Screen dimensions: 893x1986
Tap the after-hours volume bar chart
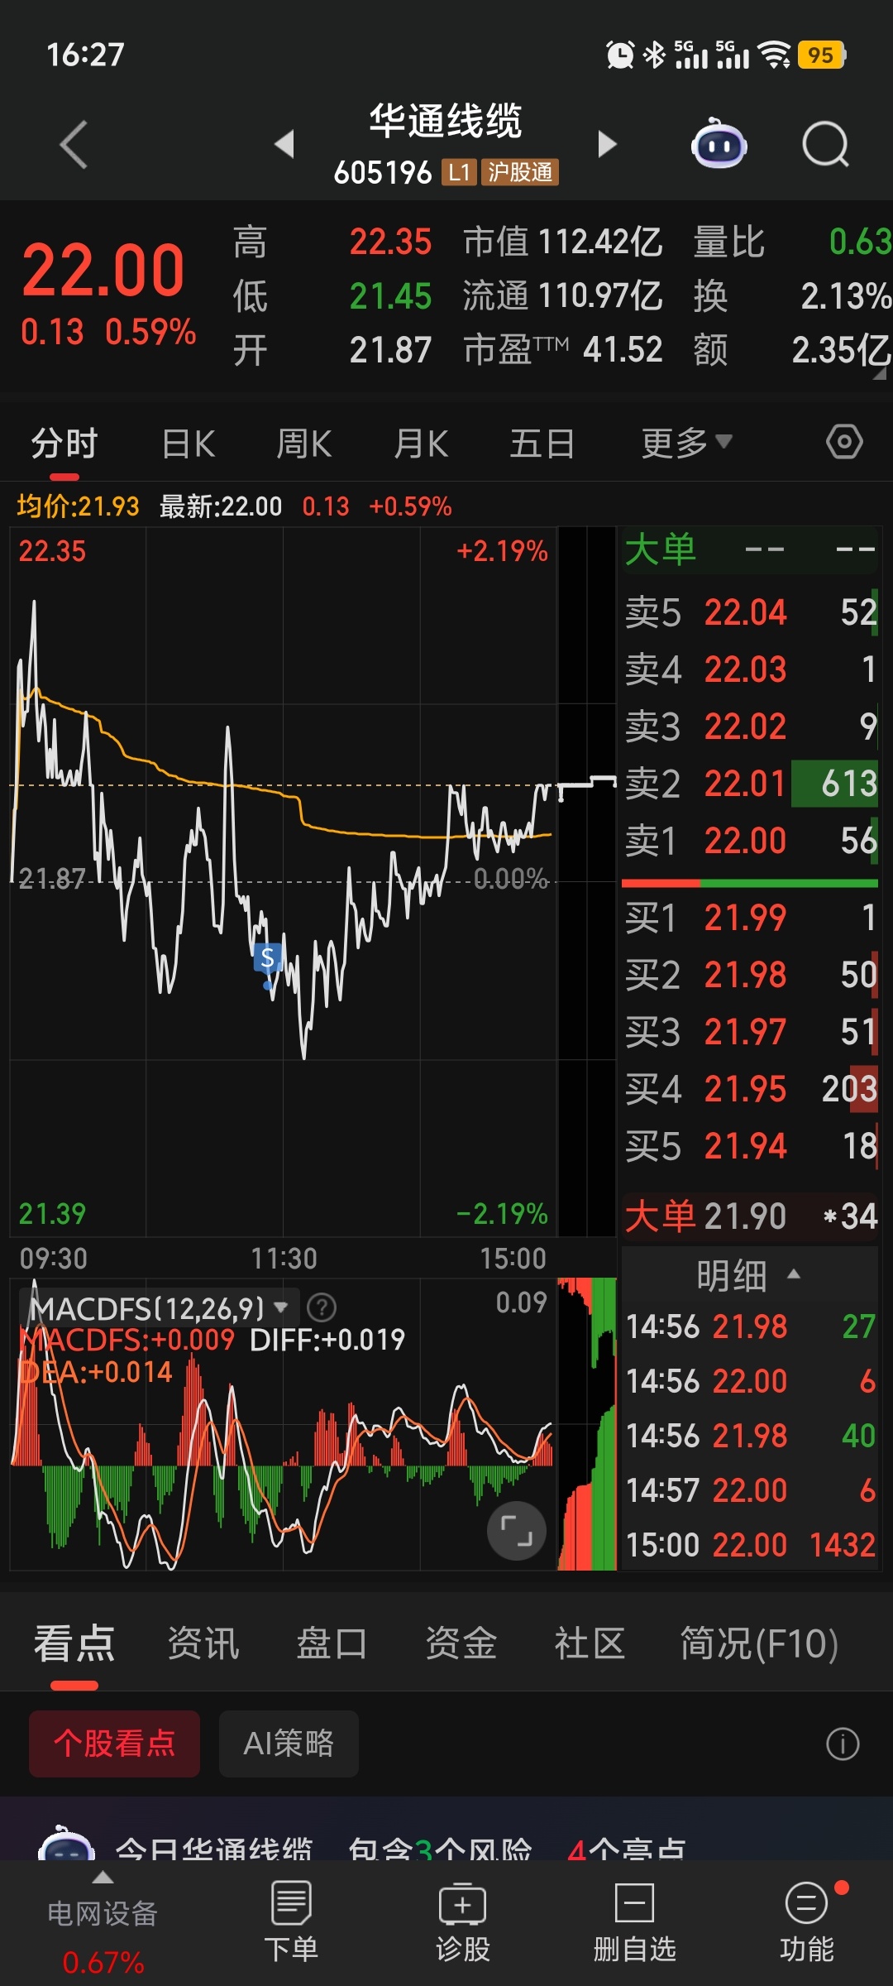coord(587,1424)
